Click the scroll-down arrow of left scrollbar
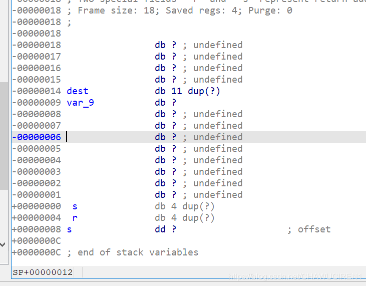 click(x=3, y=244)
